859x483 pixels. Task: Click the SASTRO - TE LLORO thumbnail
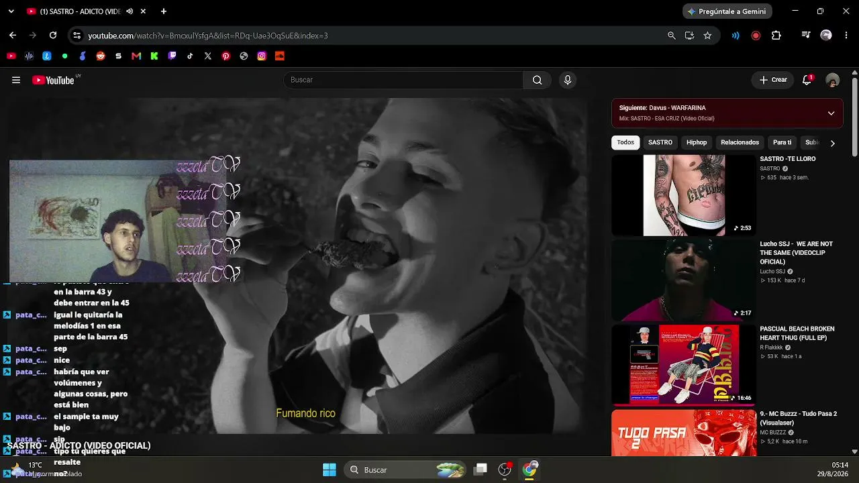click(x=684, y=195)
